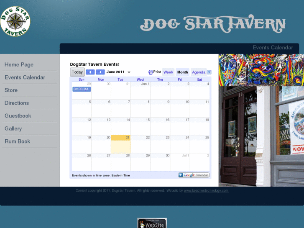Advance to next month with right arrow
The image size is (304, 228).
click(100, 72)
